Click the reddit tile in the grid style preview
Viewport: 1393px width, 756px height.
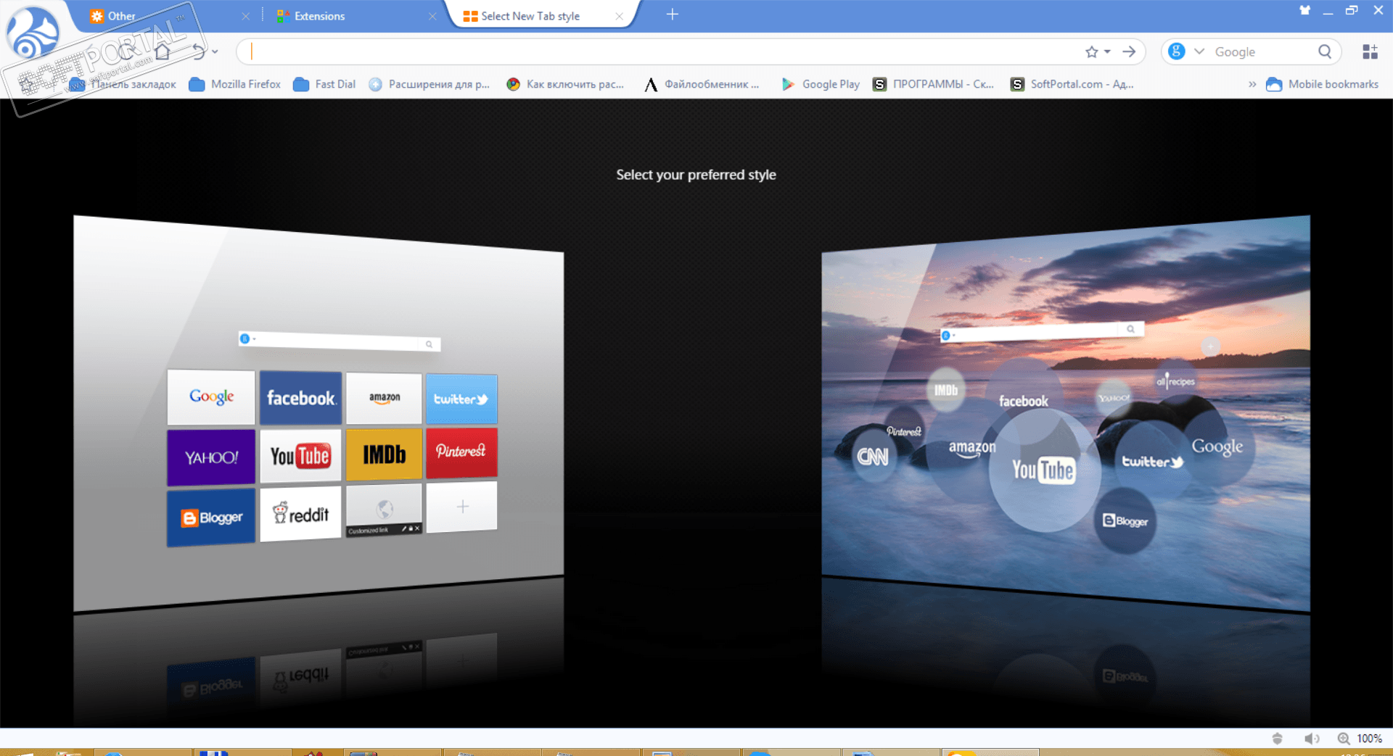(300, 514)
